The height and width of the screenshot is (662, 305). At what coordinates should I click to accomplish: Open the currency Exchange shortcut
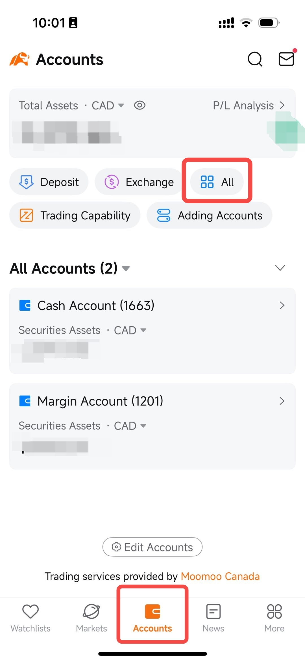139,182
